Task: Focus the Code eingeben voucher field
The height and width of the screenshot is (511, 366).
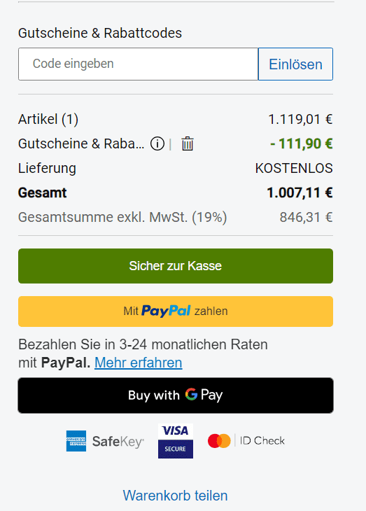Action: [138, 64]
